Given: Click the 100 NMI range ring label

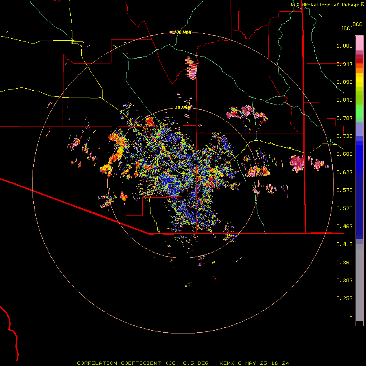Looking at the screenshot, I should click(183, 32).
